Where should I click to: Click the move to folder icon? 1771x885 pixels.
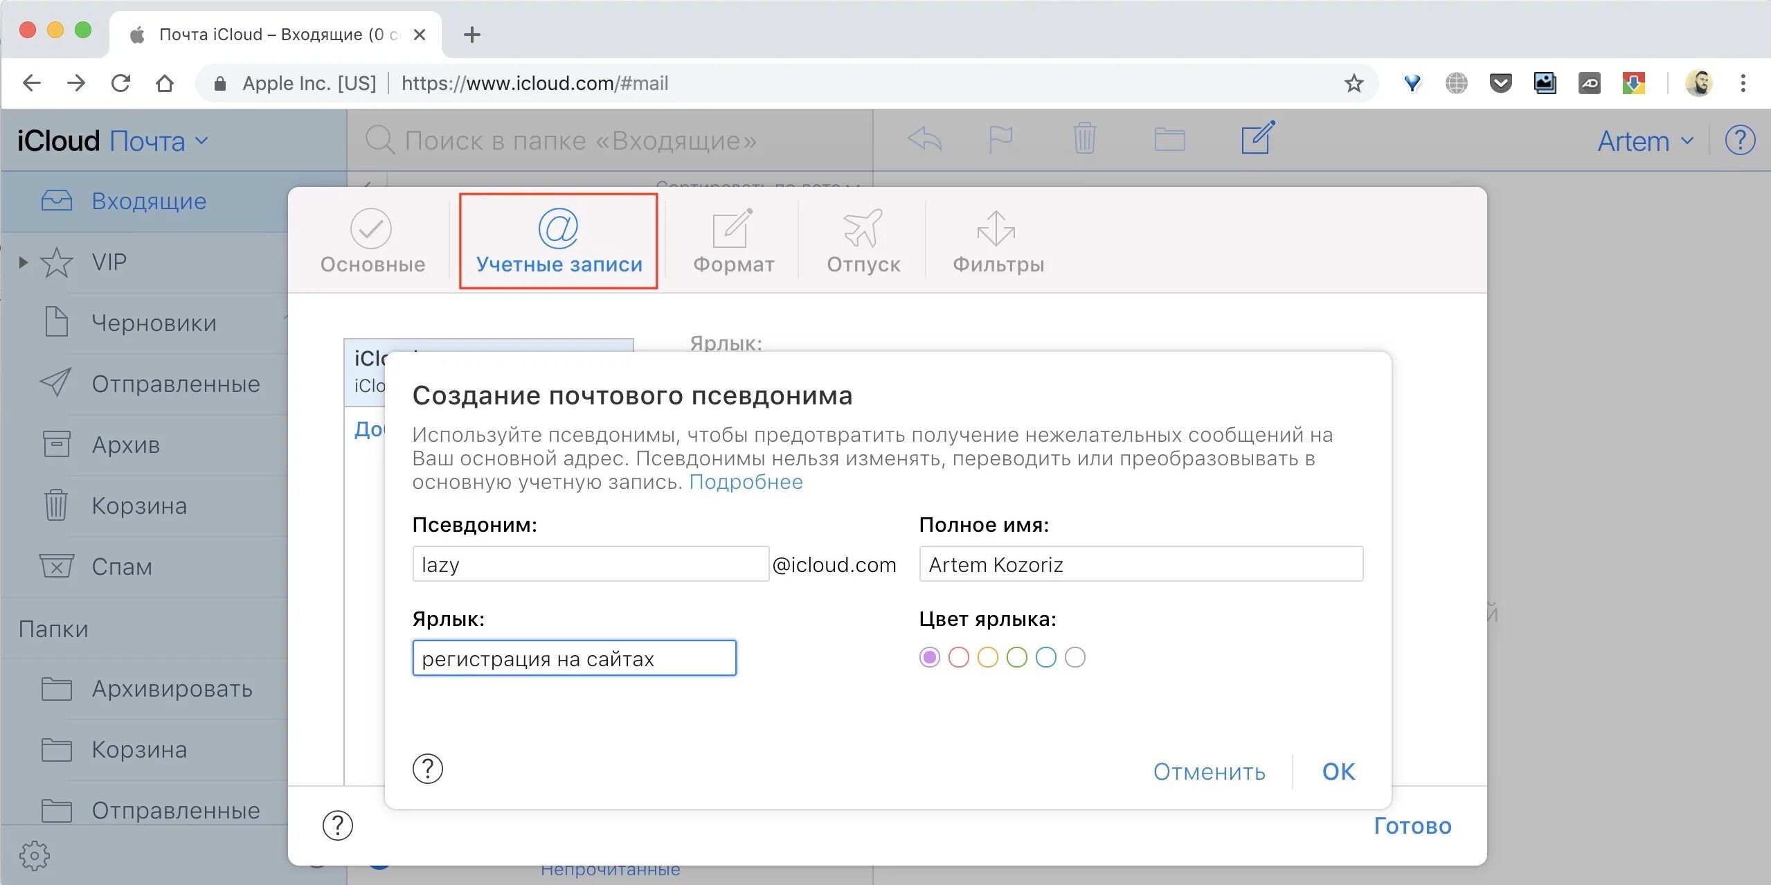[1169, 139]
